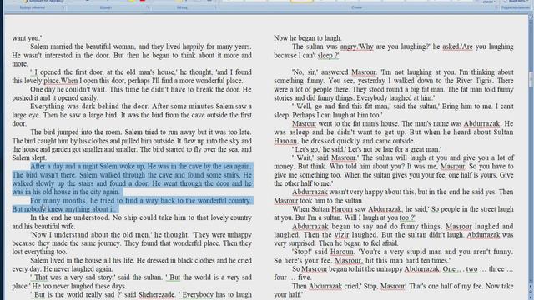Open the Clipboard group dialog launcher
534x300 pixels.
pos(63,7)
